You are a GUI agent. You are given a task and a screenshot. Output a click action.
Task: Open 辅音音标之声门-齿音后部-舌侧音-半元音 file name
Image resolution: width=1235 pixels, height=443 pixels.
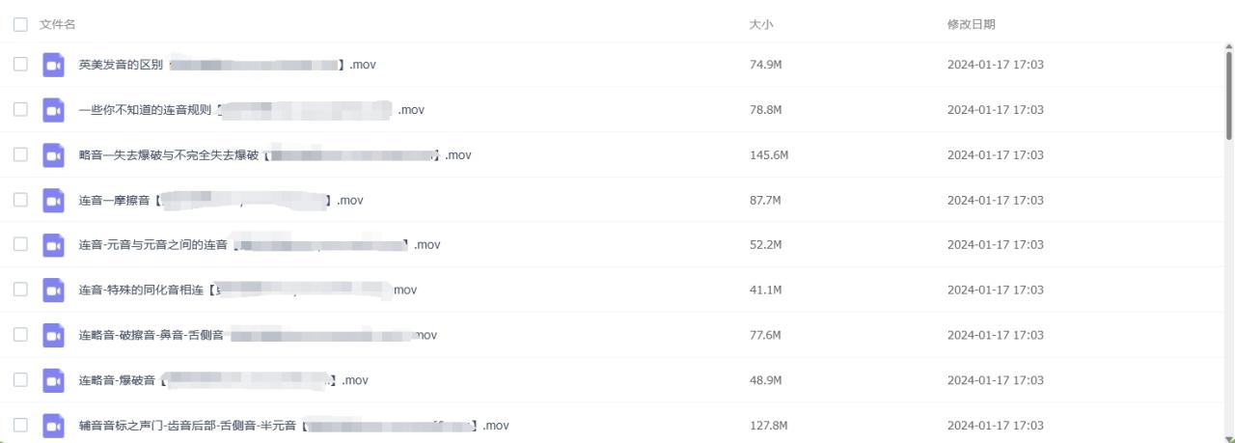[x=294, y=426]
